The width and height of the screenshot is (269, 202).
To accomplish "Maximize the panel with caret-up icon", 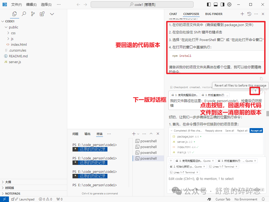I will 151,134.
